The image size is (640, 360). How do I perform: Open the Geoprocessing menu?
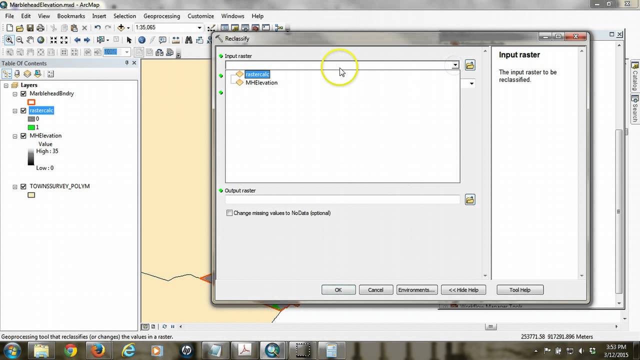click(x=161, y=16)
